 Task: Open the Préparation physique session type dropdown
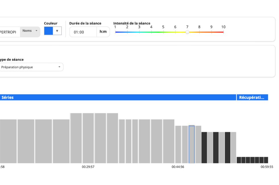[31, 67]
